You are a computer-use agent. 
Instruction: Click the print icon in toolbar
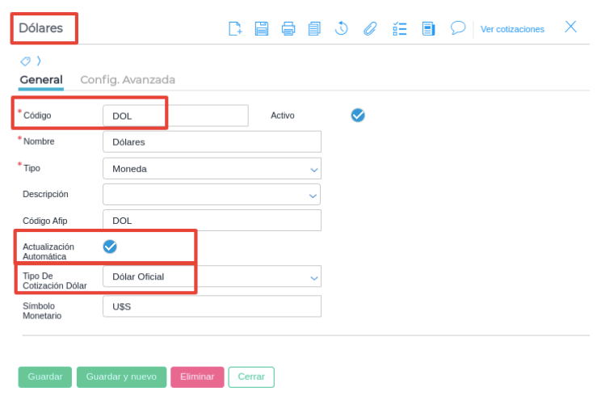[288, 28]
